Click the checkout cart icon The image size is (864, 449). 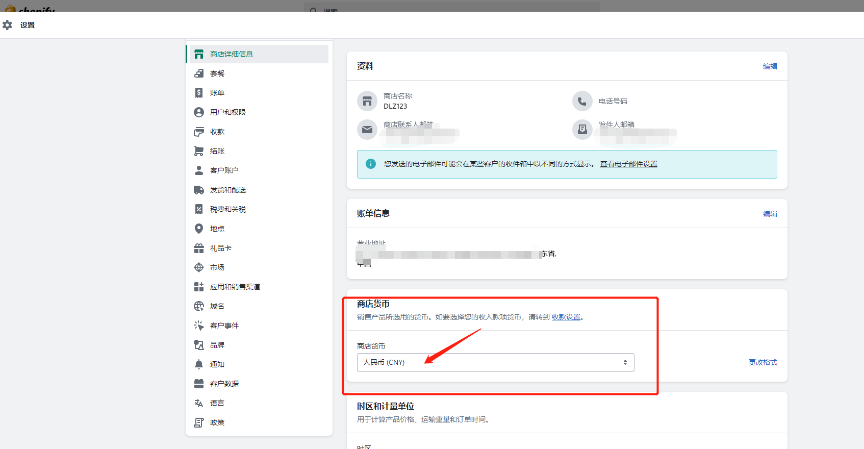[199, 151]
